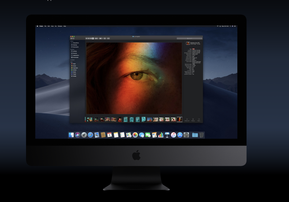Select the red Work tag
The width and height of the screenshot is (289, 202).
coord(74,64)
